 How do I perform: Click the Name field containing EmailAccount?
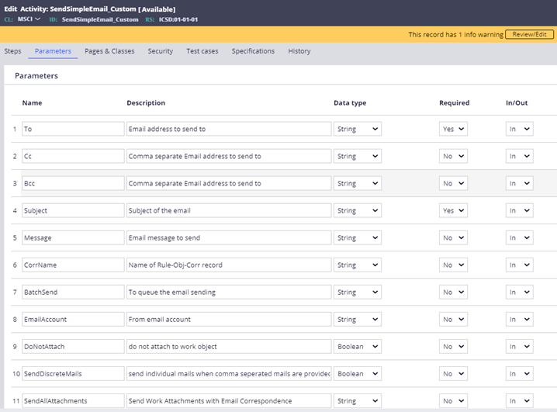73,319
